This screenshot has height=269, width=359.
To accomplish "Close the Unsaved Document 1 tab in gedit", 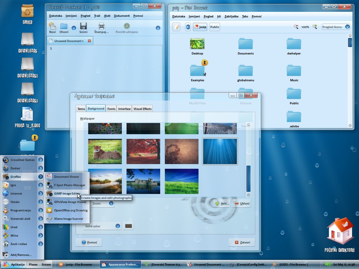I will click(x=89, y=41).
